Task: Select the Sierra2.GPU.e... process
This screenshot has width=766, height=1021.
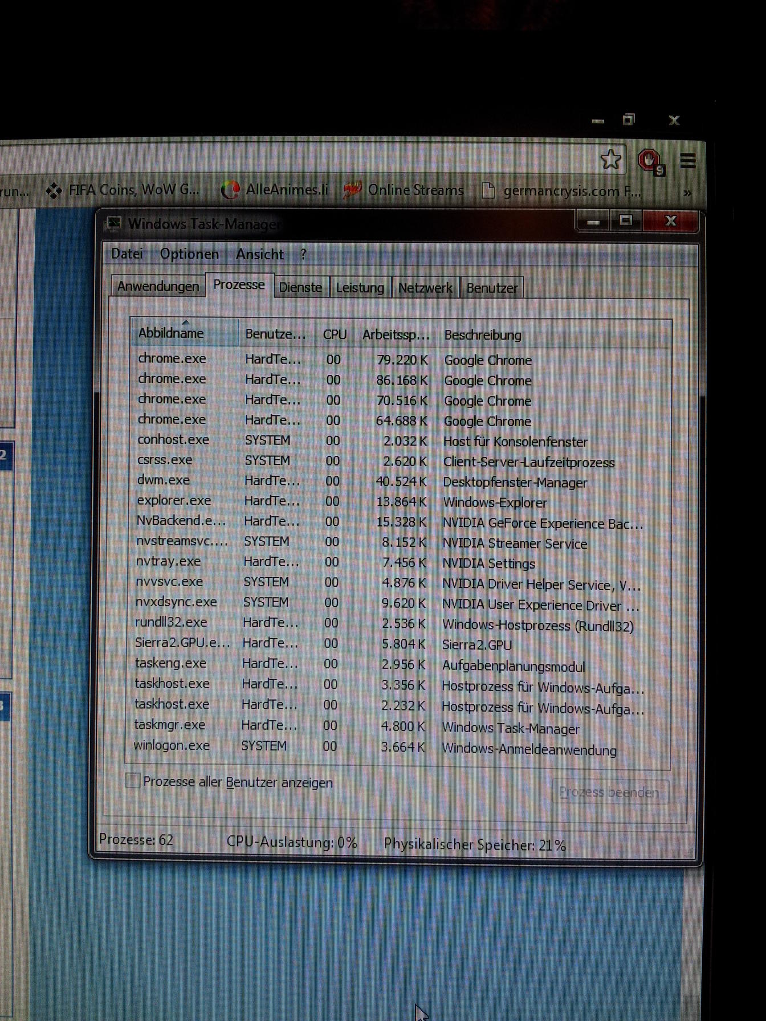Action: coord(399,644)
